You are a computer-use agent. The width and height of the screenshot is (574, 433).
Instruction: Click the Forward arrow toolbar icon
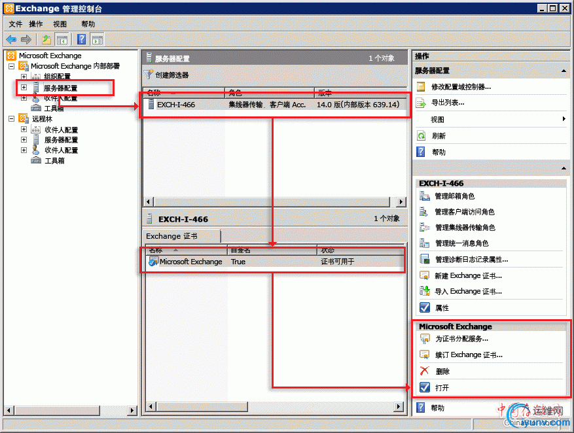coord(26,39)
